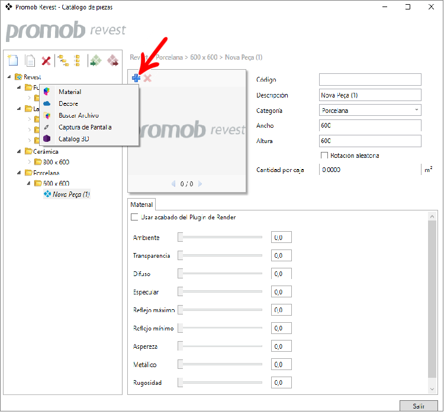The image size is (444, 415).
Task: Go to next image arrow
Action: [200, 184]
